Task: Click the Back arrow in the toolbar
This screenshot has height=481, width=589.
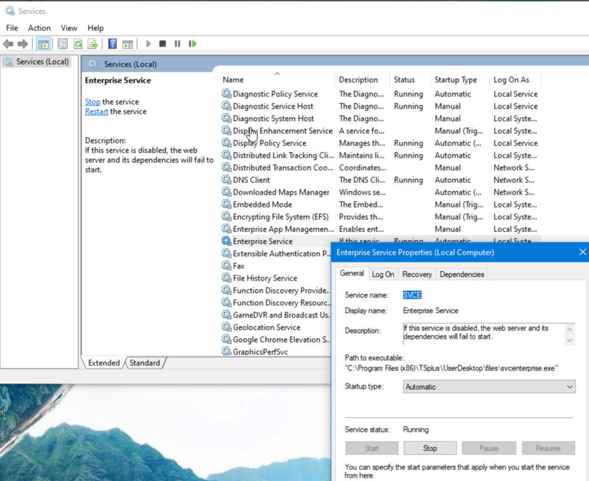Action: pyautogui.click(x=8, y=44)
